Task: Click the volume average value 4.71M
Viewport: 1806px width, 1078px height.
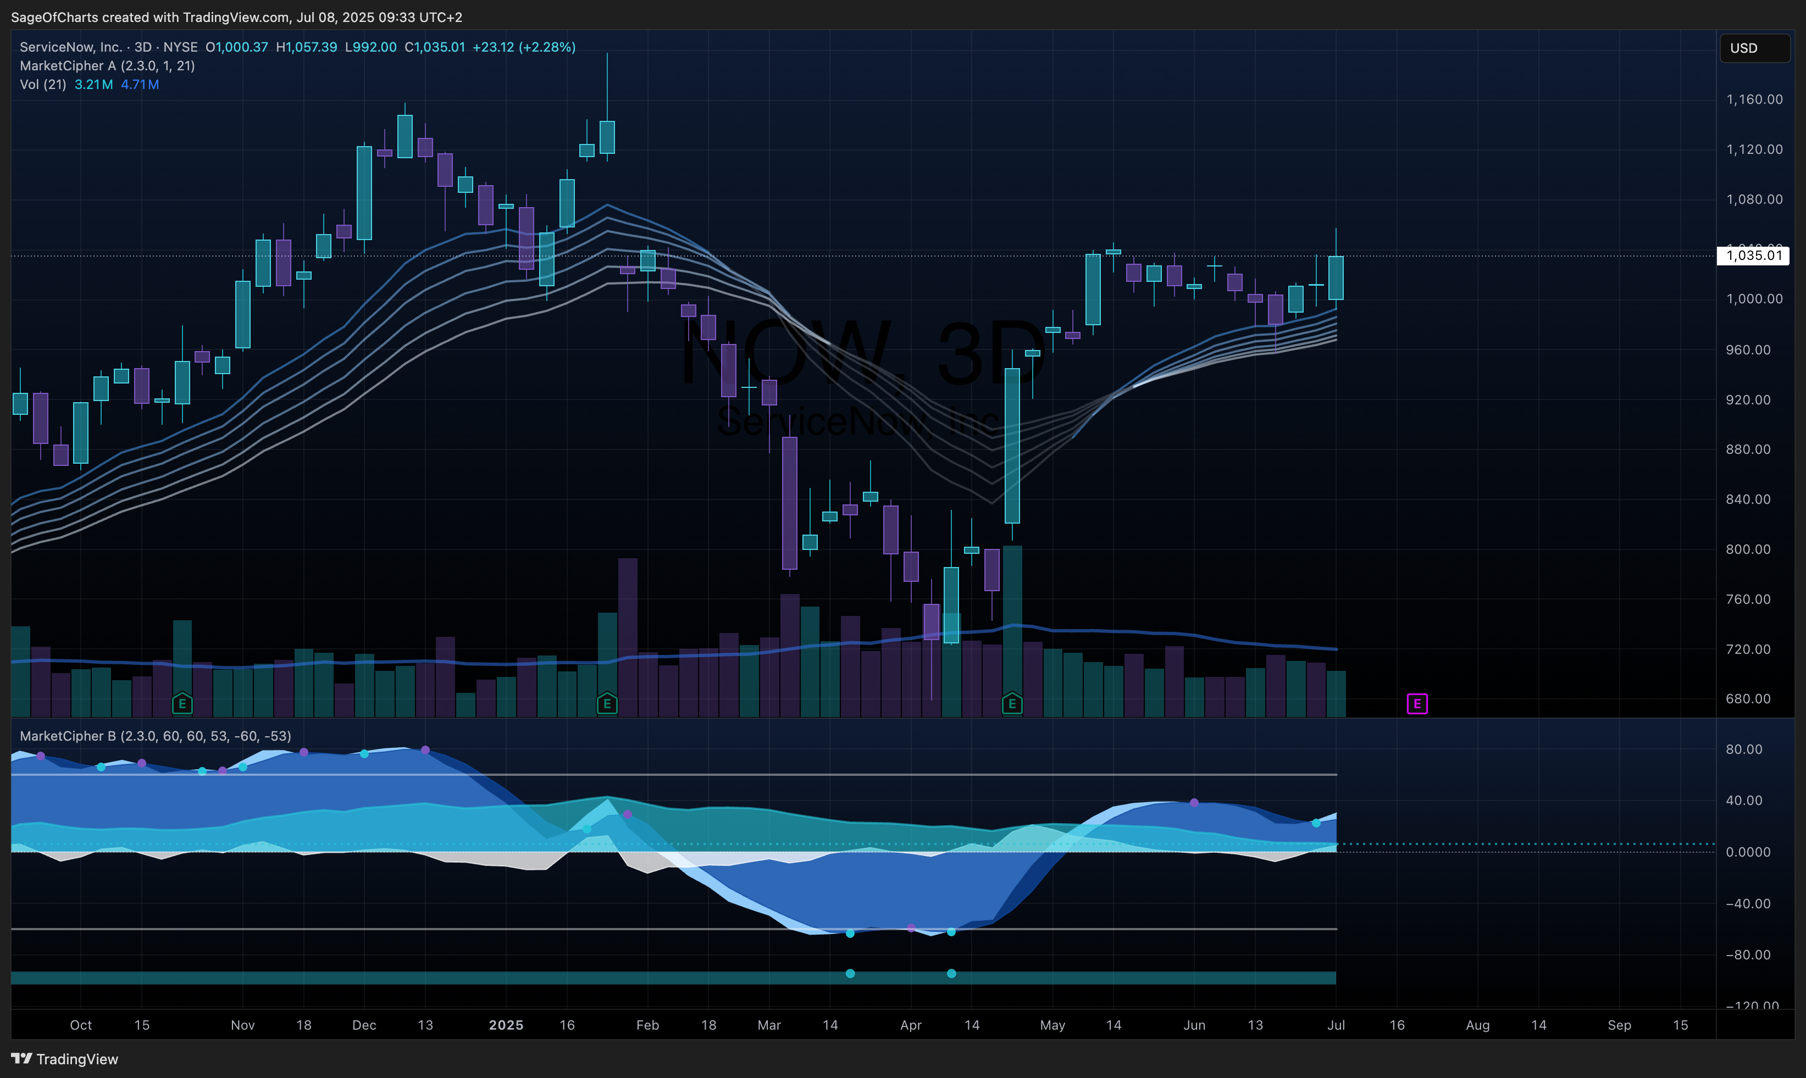Action: pos(140,84)
